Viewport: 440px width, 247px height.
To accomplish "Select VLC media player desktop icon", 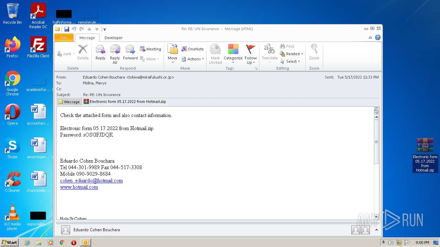I will [x=12, y=217].
